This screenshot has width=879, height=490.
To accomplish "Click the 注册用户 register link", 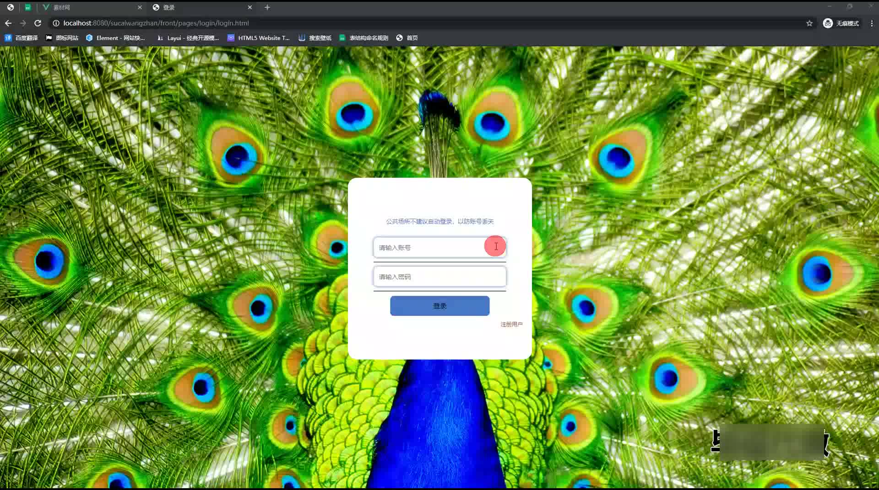I will point(511,324).
